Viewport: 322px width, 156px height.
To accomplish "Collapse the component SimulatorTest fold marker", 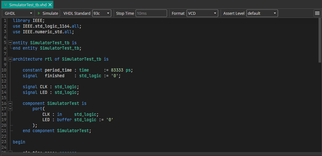I will [x=10, y=103].
